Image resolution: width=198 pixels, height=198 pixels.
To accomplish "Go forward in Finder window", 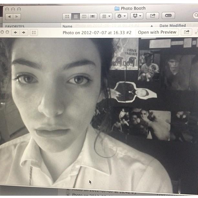I will coord(17,17).
